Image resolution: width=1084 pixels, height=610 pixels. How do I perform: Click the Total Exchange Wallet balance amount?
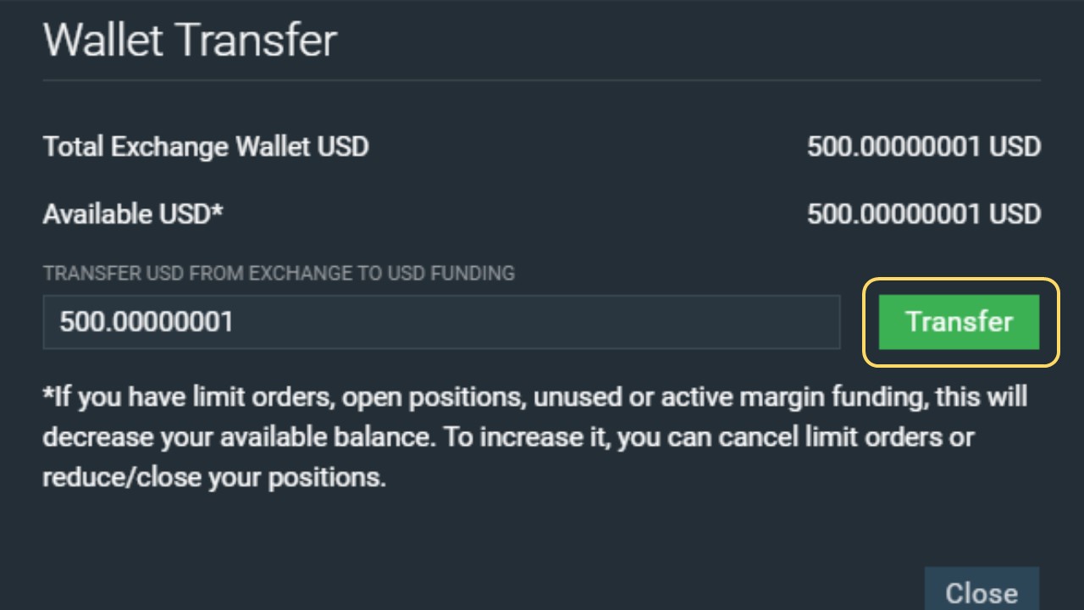[924, 147]
